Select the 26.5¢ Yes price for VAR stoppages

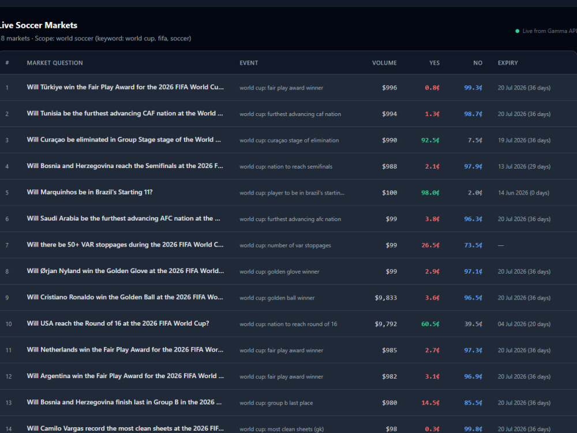pyautogui.click(x=430, y=245)
